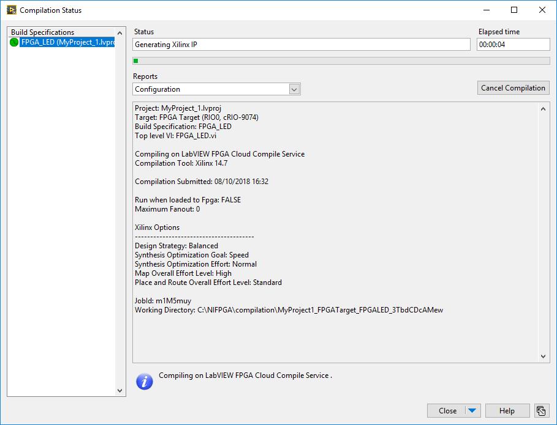Click the 'Project: MyProject_1.lvproj' line
557x425 pixels.
[x=178, y=108]
